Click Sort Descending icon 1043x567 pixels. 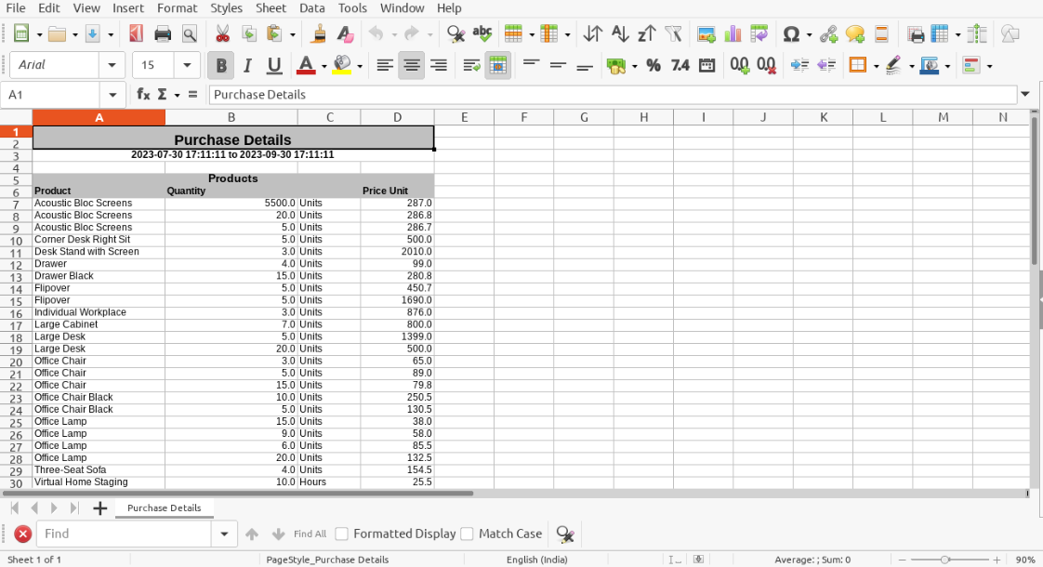tap(647, 33)
